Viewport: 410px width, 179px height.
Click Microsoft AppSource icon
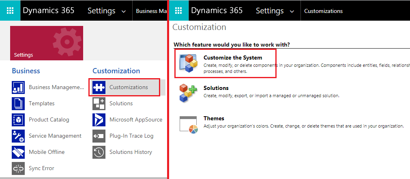coord(99,120)
